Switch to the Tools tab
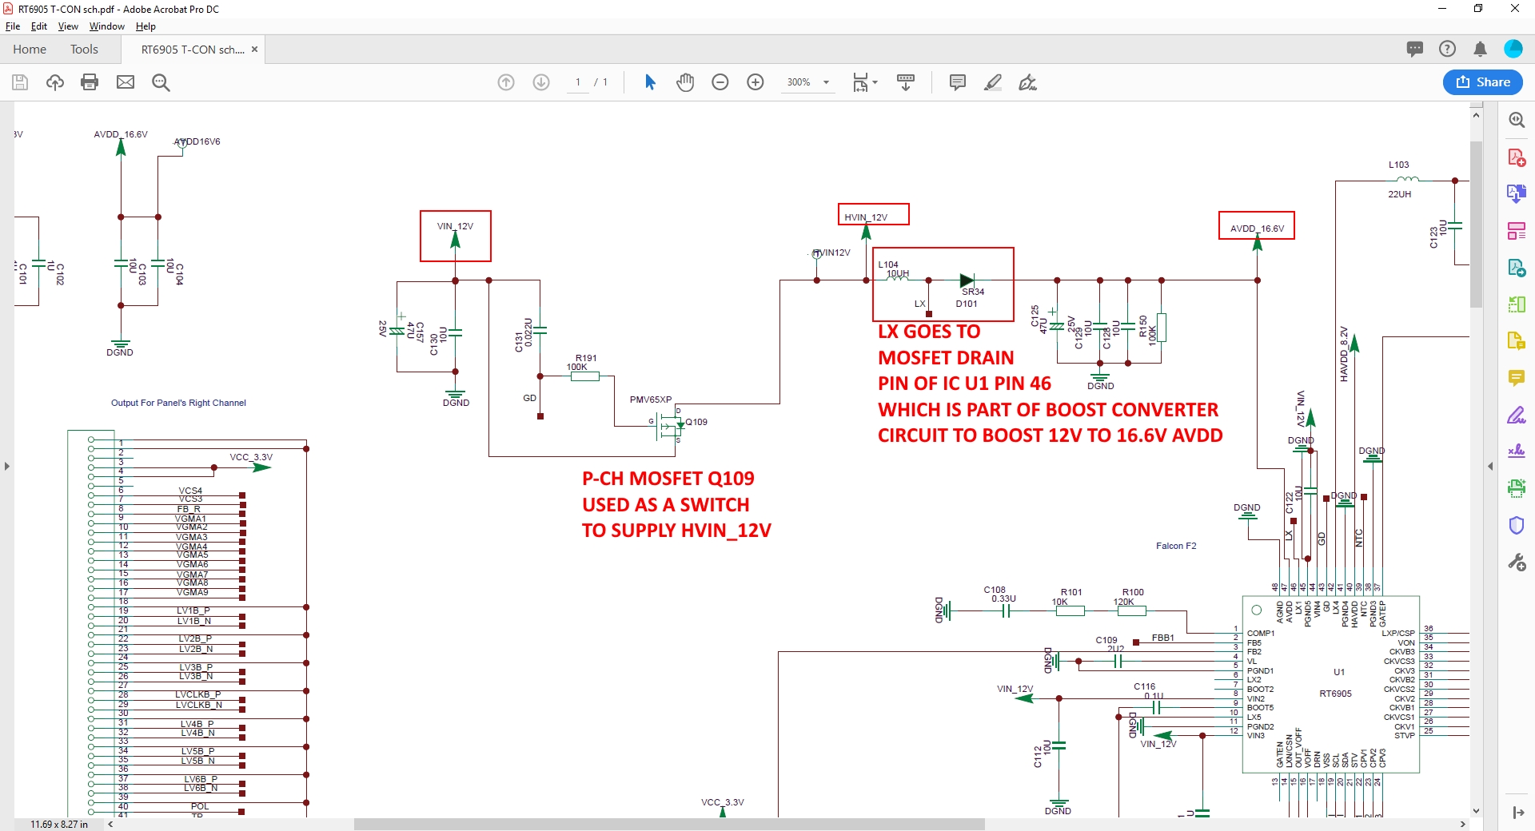 coord(84,50)
